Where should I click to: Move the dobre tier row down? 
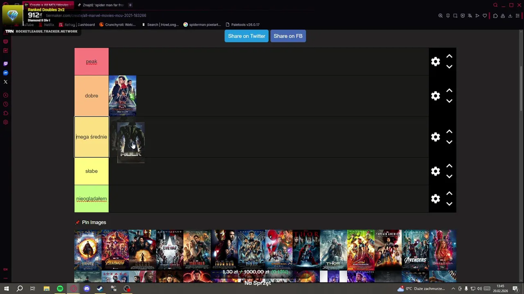449,101
